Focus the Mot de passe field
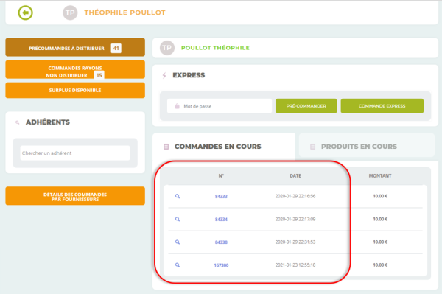The image size is (442, 294). click(x=220, y=106)
